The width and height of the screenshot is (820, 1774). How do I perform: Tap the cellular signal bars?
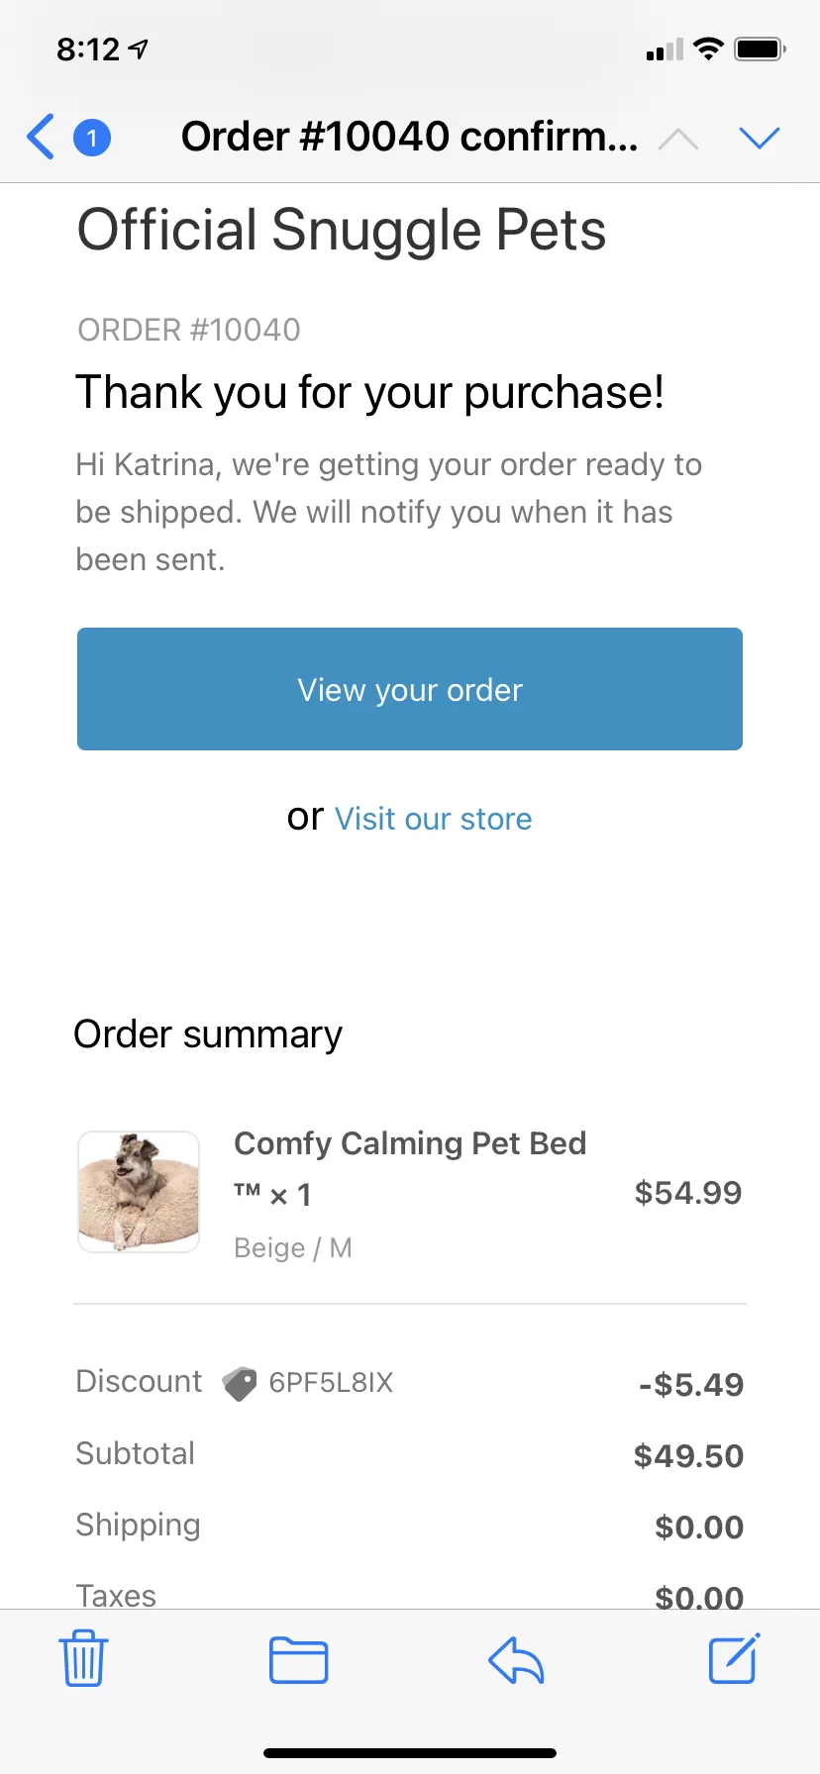(665, 49)
